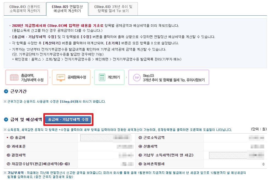Open the Step.01 신용카드 소득공제액 계산하기 tab
Image resolution: width=268 pixels, height=181 pixels.
pyautogui.click(x=25, y=9)
